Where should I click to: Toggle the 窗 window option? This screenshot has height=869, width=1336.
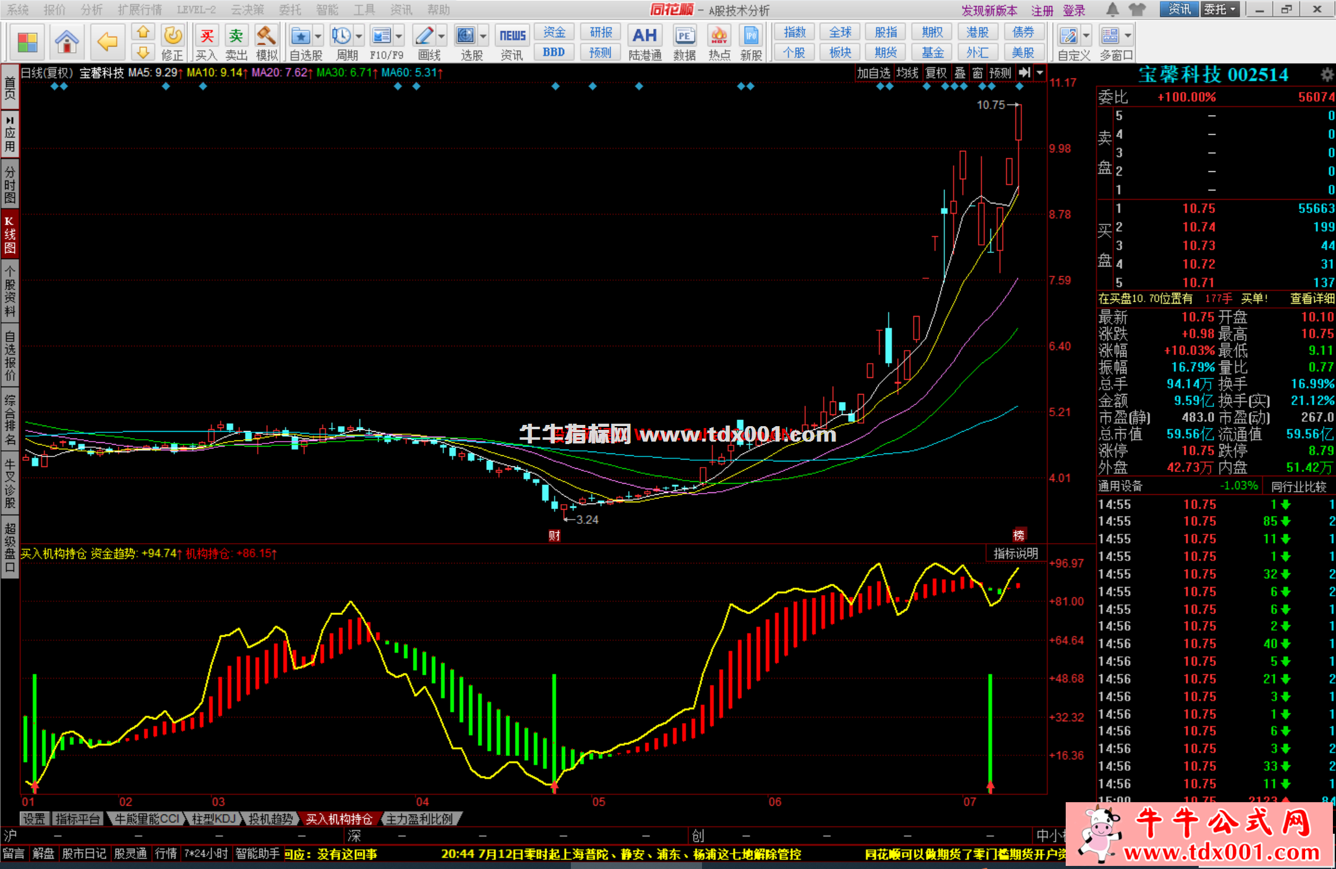pyautogui.click(x=977, y=72)
